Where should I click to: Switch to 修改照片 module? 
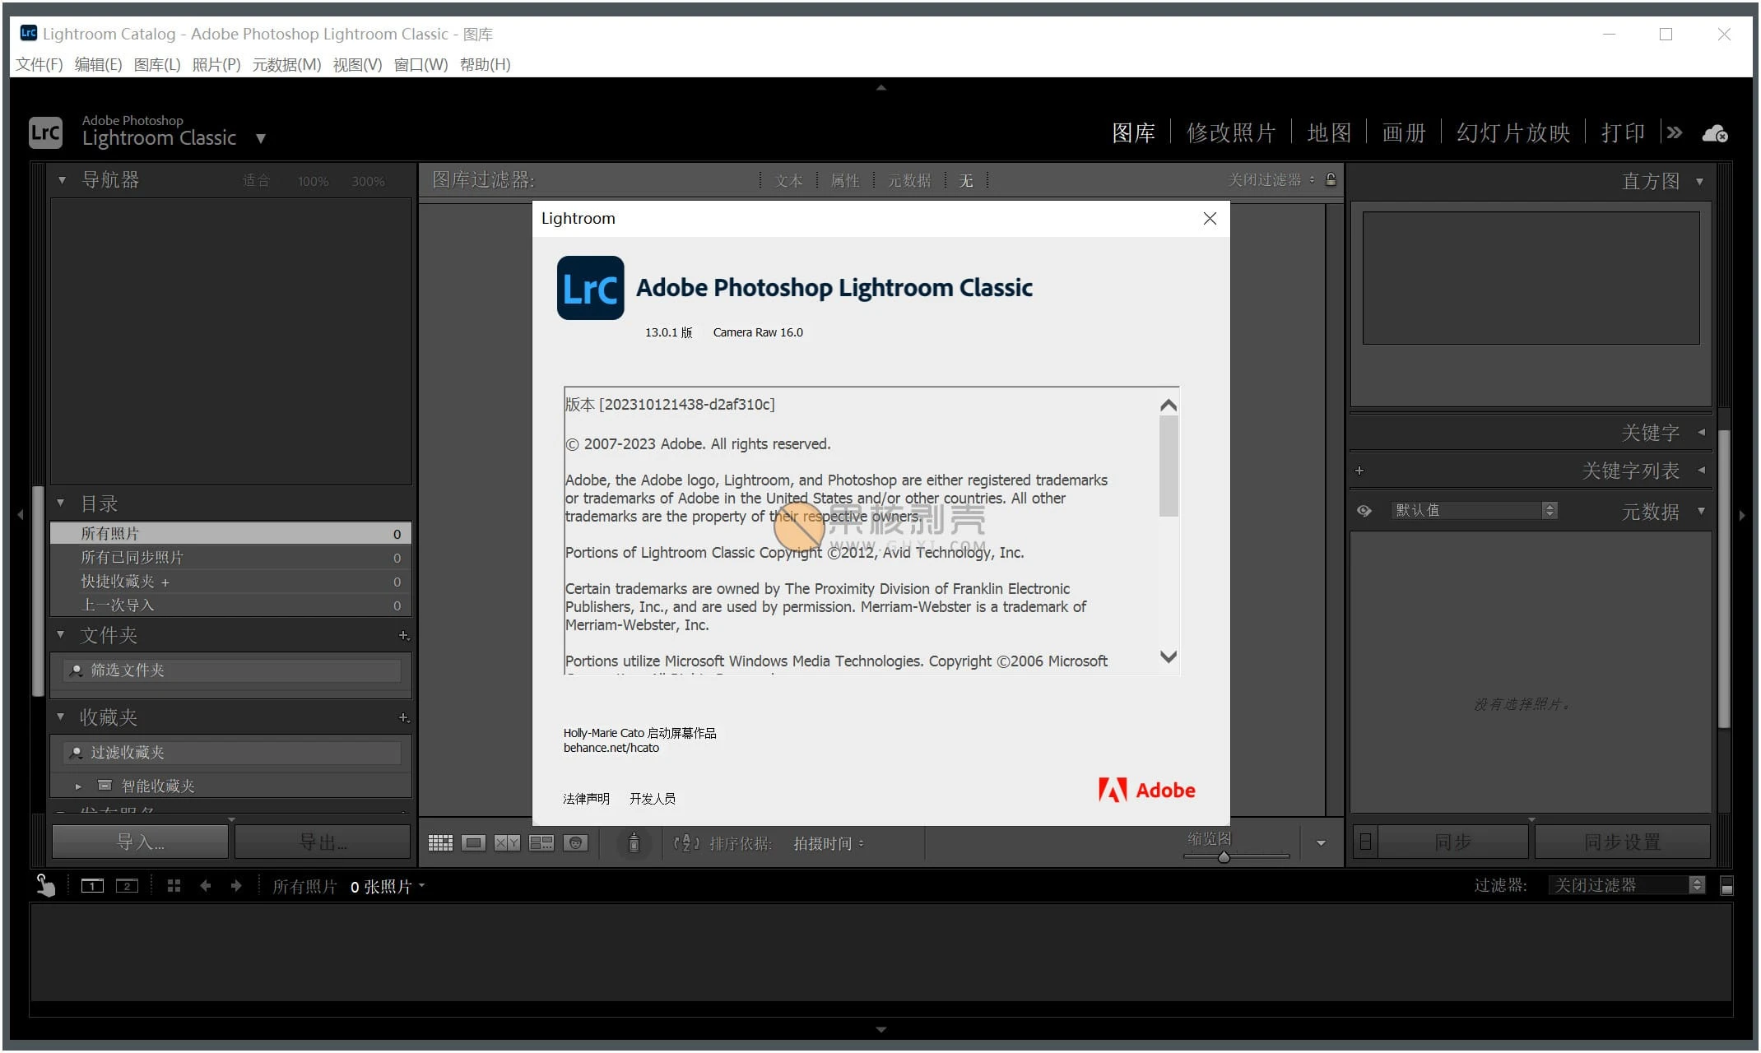(x=1231, y=132)
